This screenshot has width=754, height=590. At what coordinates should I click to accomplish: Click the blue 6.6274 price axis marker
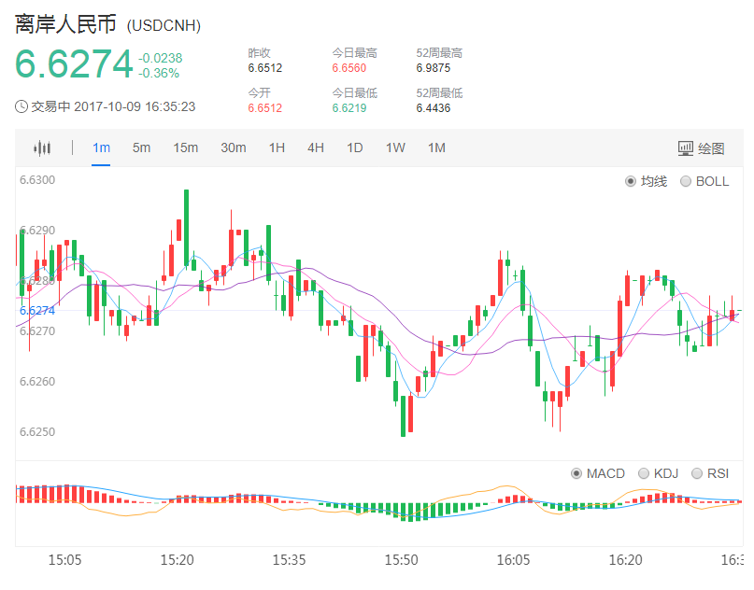37,310
